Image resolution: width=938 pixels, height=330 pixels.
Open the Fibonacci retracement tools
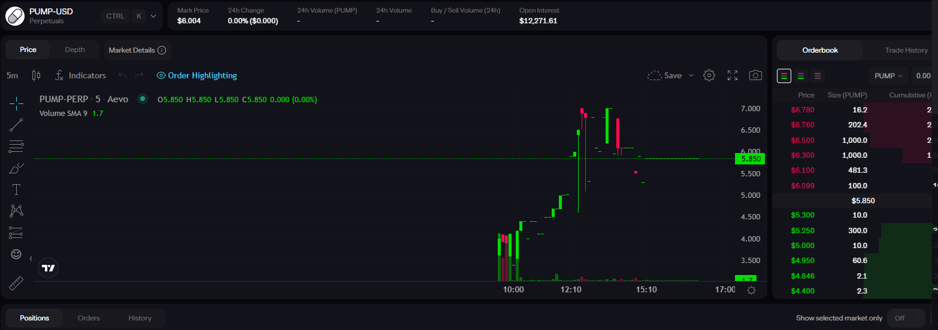click(17, 146)
